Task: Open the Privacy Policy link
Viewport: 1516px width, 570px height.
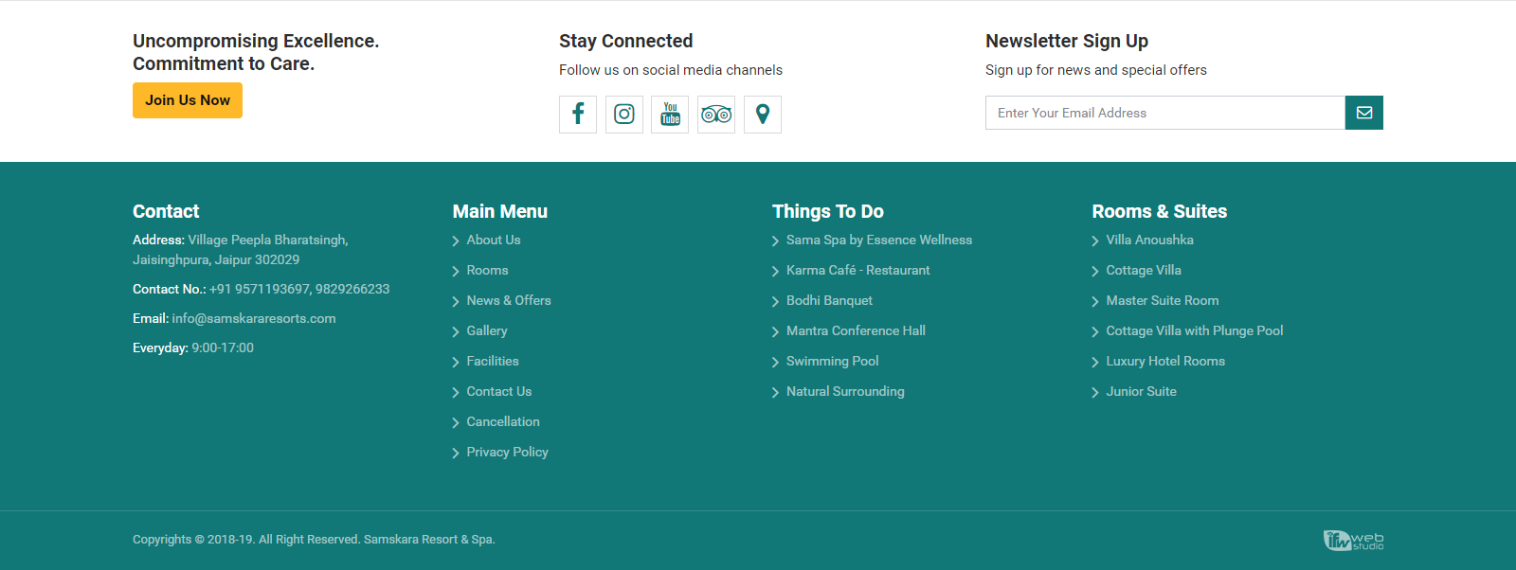Action: tap(507, 453)
